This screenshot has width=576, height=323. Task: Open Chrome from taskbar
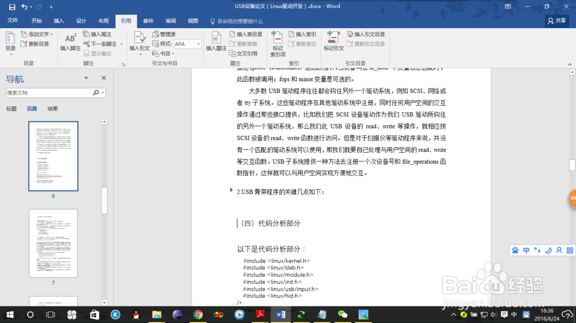click(198, 314)
